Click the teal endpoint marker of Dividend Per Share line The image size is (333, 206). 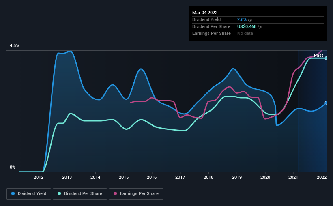tap(326, 58)
